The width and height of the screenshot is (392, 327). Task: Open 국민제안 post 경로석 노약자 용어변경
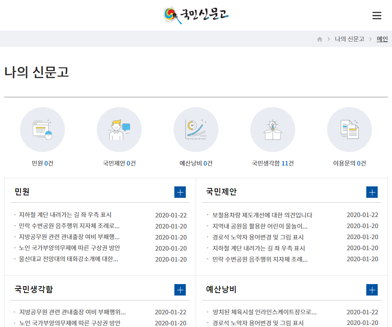coord(258,237)
